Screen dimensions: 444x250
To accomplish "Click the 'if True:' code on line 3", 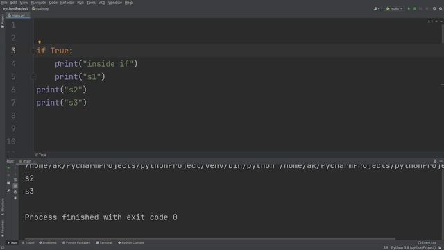I will [x=54, y=51].
